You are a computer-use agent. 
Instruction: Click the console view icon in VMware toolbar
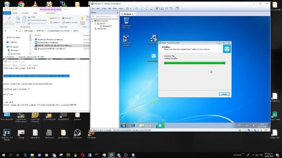[177, 8]
